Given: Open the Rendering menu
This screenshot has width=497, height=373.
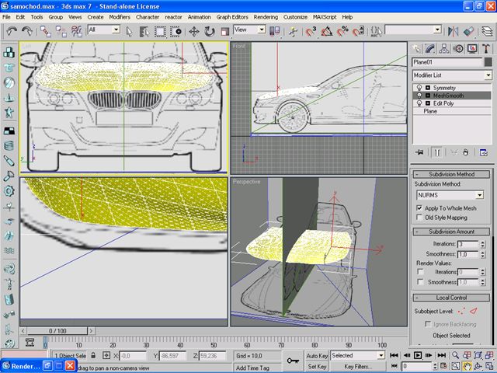Looking at the screenshot, I should pyautogui.click(x=266, y=17).
